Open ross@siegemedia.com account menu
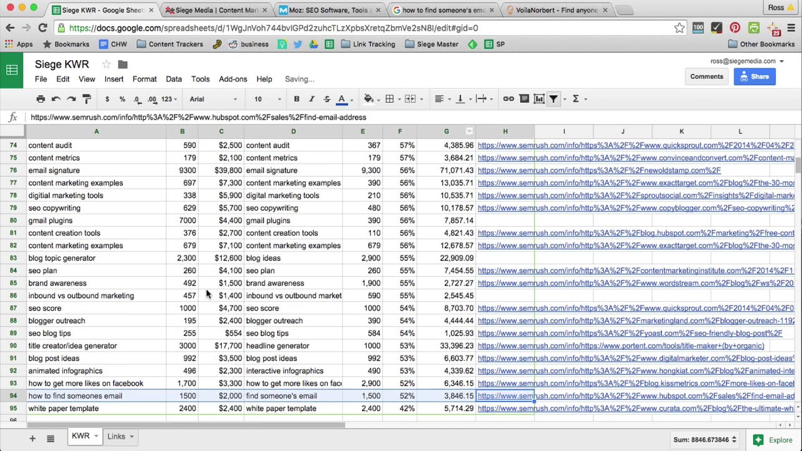 pyautogui.click(x=747, y=61)
